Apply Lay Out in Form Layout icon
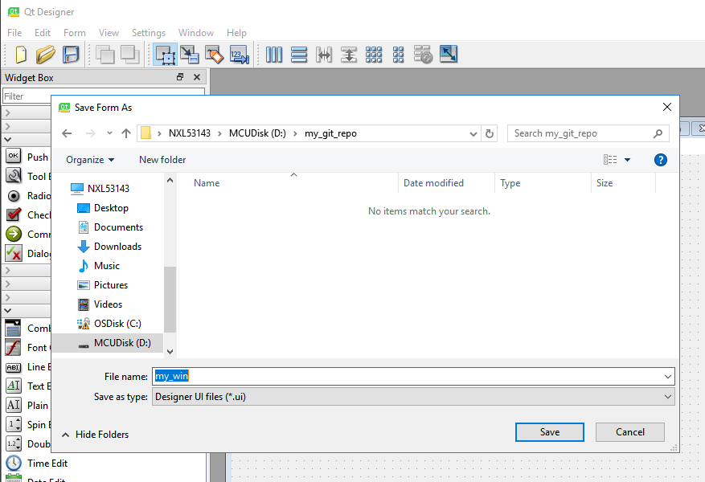The width and height of the screenshot is (705, 482). (x=399, y=55)
